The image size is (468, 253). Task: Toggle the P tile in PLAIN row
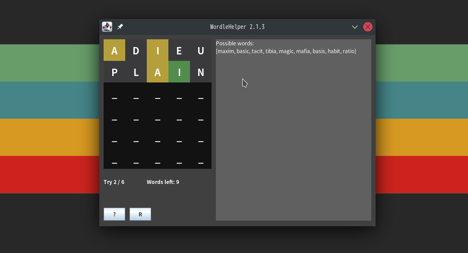pos(114,72)
